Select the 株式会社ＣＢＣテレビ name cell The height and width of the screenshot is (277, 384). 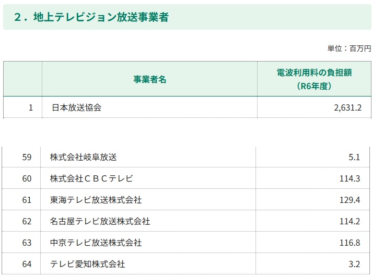tap(91, 178)
